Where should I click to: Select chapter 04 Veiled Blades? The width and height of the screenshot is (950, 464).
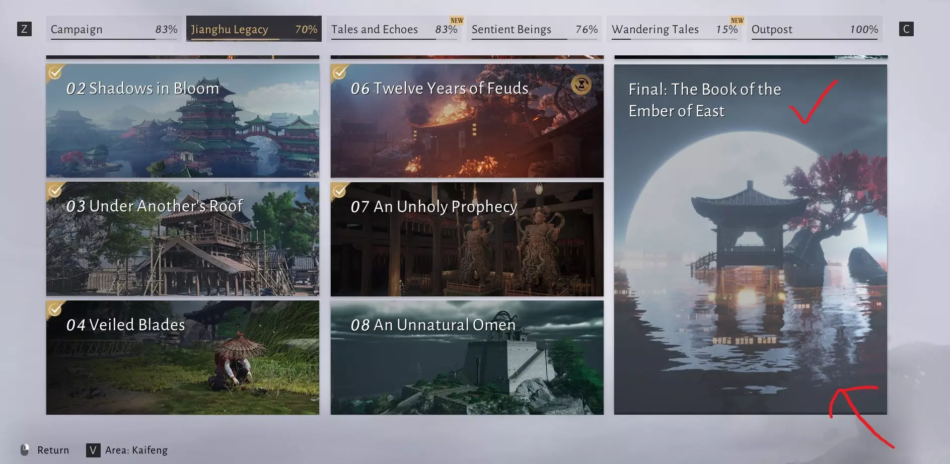coord(183,358)
